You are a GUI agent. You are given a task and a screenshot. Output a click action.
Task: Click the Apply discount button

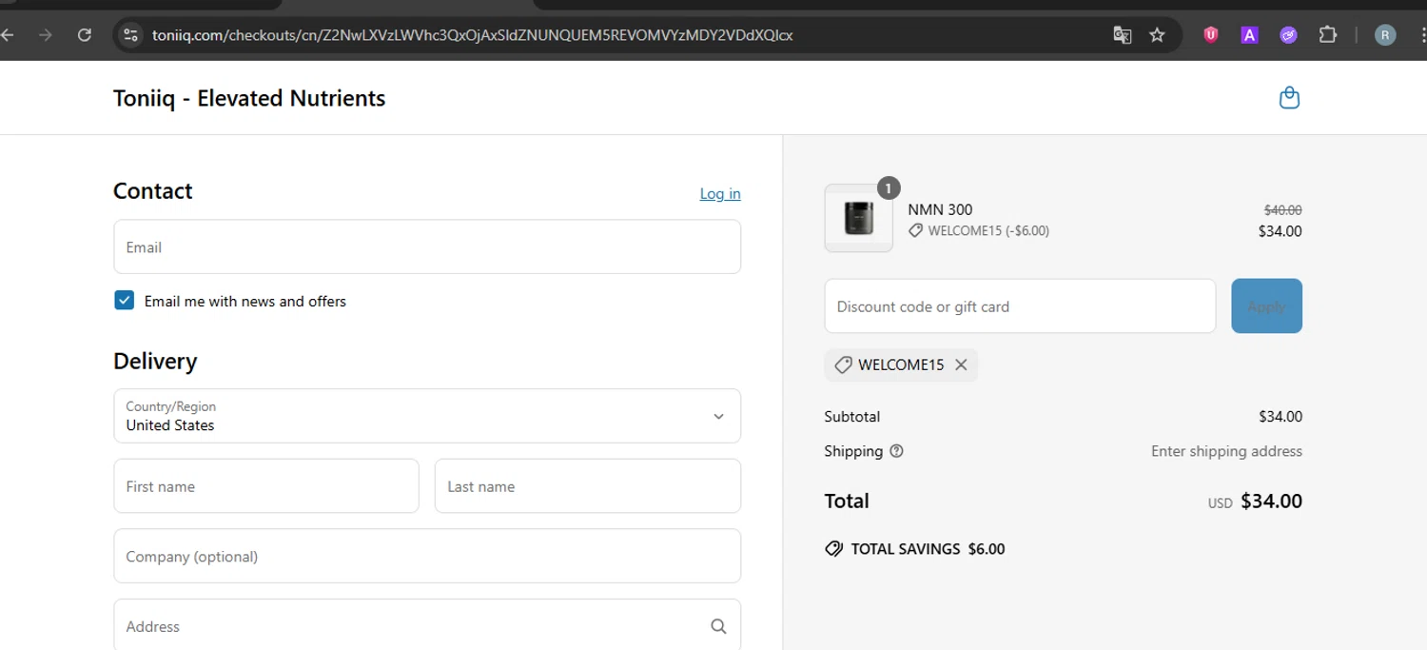coord(1266,306)
